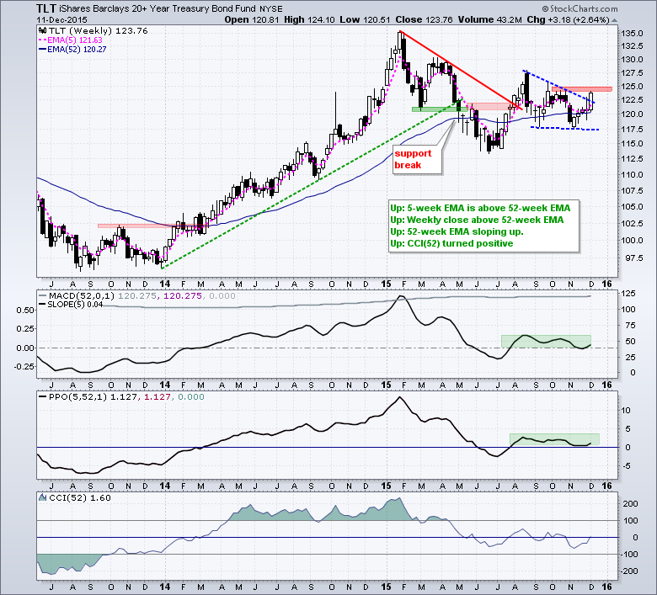Click 'Up: 52-week EMA sloping up.' line
The width and height of the screenshot is (657, 595).
click(x=457, y=231)
